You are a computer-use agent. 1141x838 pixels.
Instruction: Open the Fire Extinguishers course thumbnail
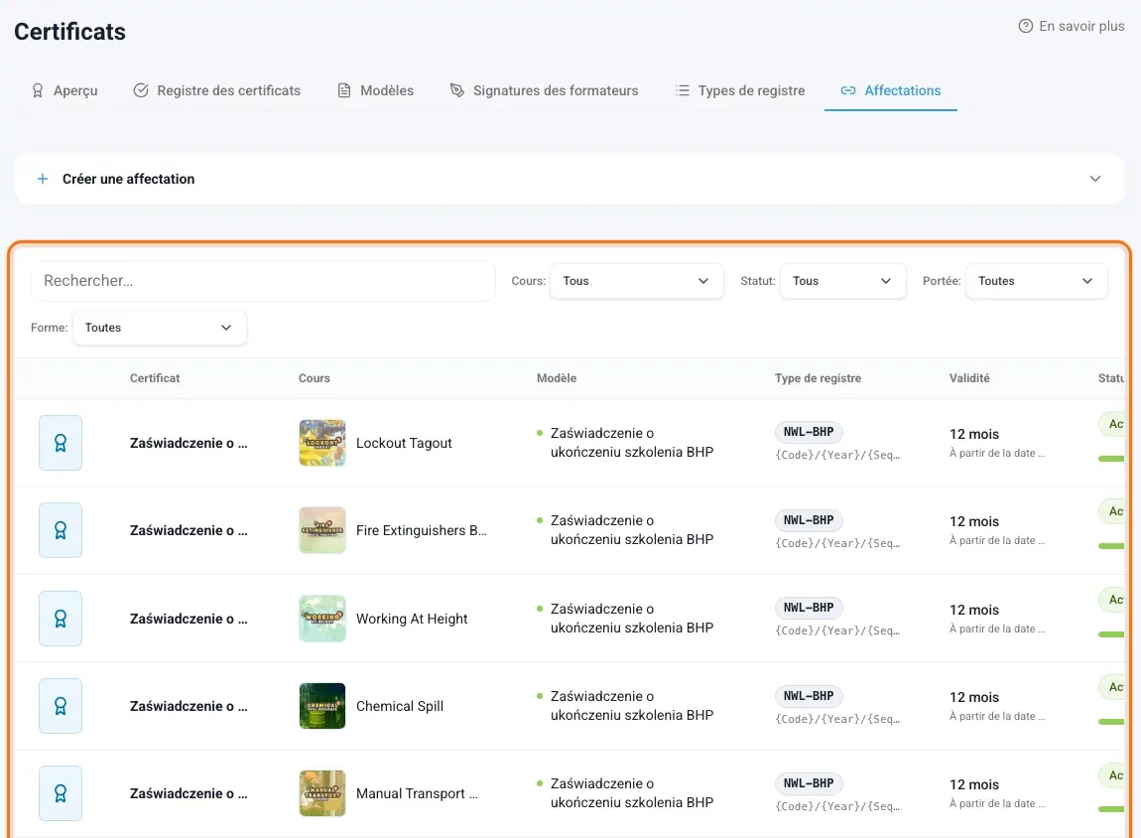click(x=322, y=530)
